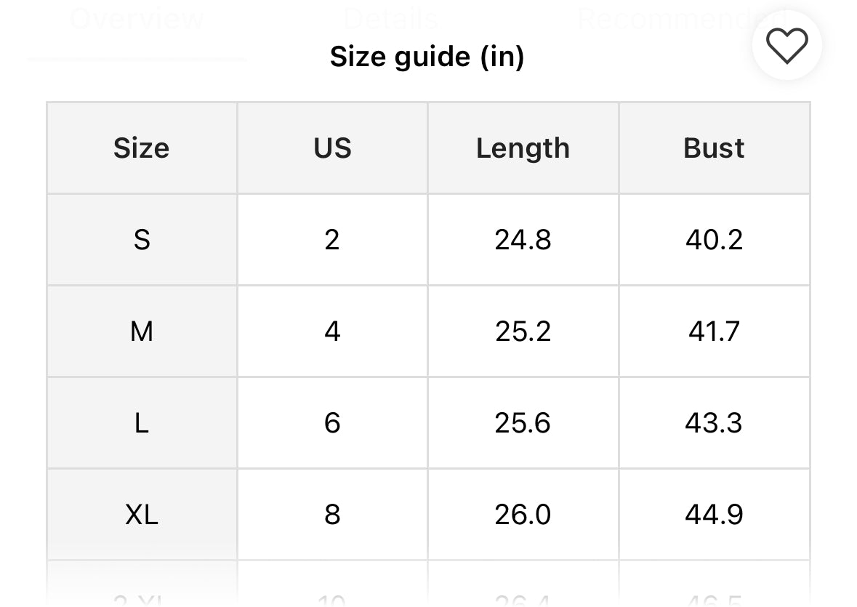This screenshot has width=857, height=607.
Task: Select the Size column header
Action: click(142, 148)
